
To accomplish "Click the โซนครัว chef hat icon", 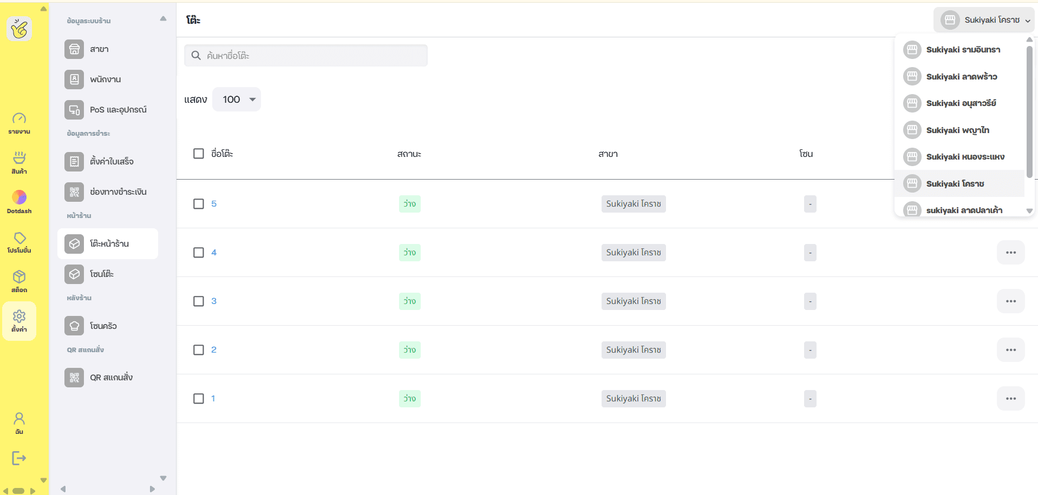I will coord(74,326).
